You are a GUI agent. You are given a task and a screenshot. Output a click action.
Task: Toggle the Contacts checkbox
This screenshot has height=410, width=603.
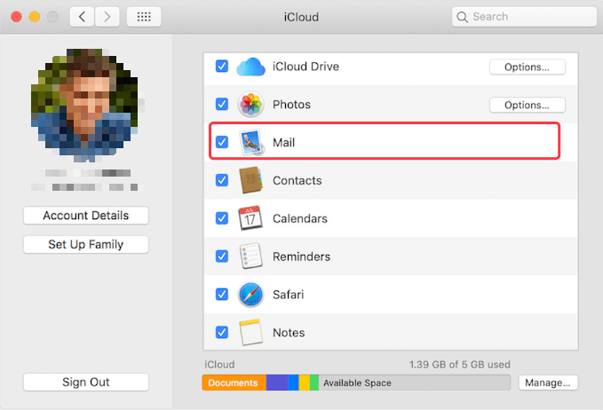(x=221, y=180)
